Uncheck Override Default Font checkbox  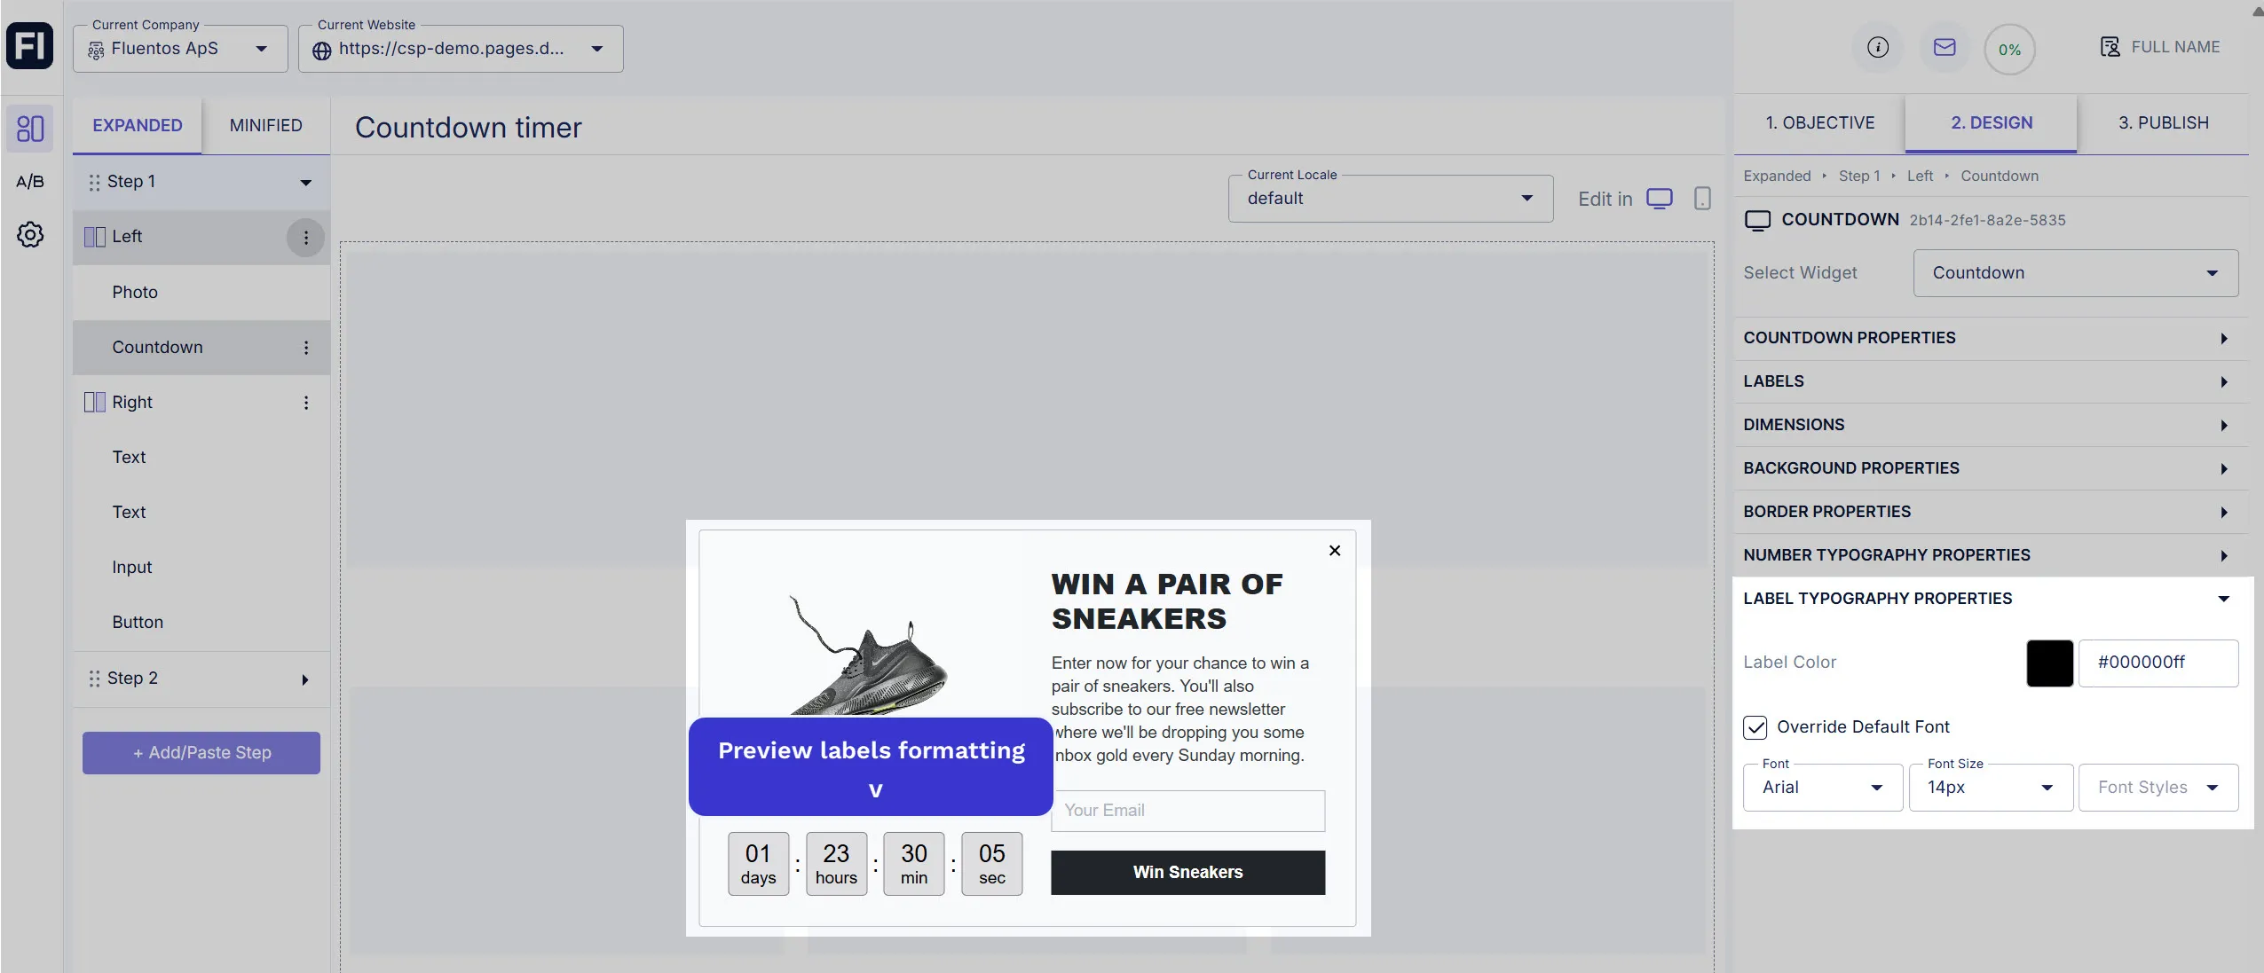(1755, 727)
